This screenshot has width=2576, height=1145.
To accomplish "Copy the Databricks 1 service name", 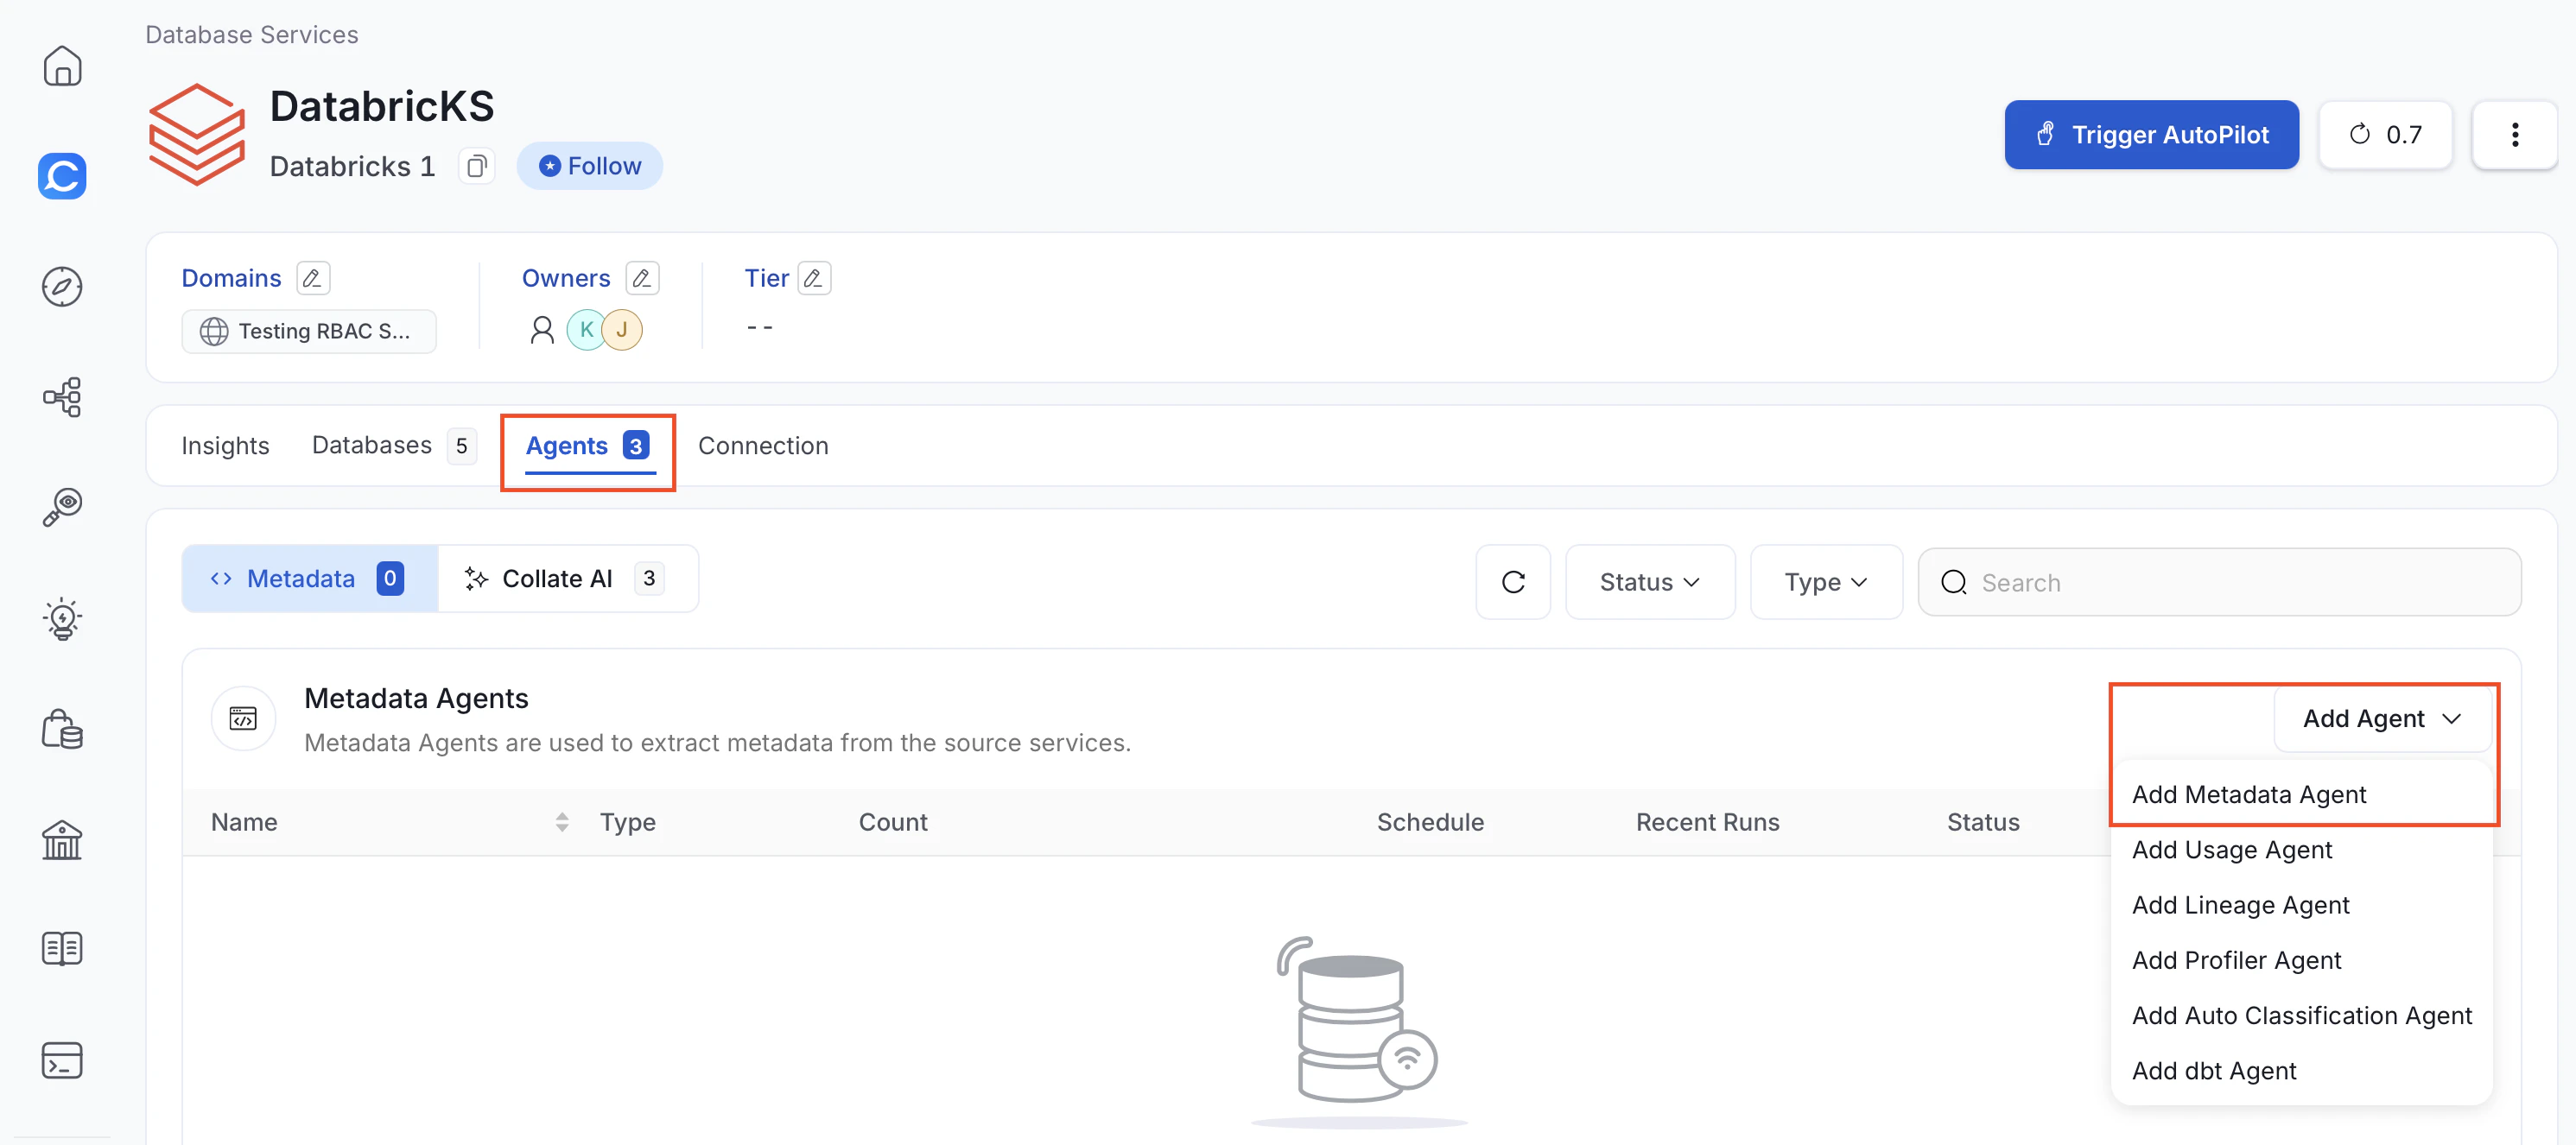I will [477, 166].
